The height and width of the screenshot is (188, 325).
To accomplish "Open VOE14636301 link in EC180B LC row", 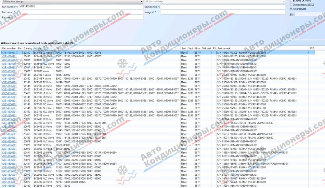I will [x=9, y=67].
